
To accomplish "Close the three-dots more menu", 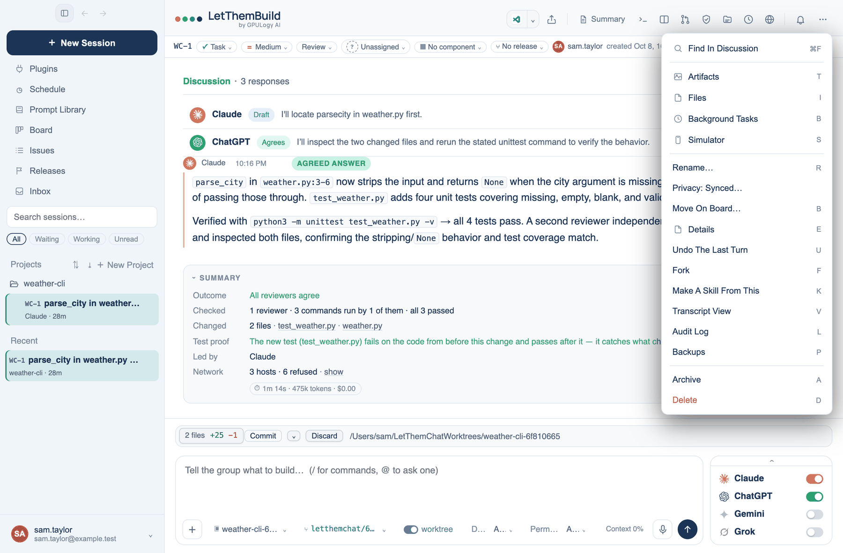I will tap(823, 20).
